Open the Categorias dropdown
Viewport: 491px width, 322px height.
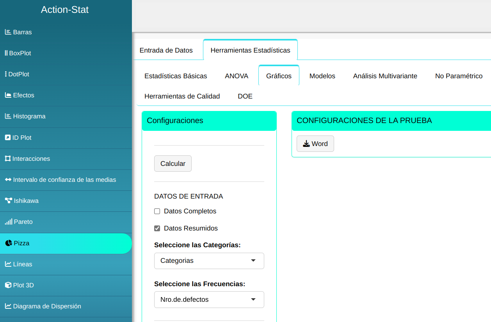[x=209, y=261]
